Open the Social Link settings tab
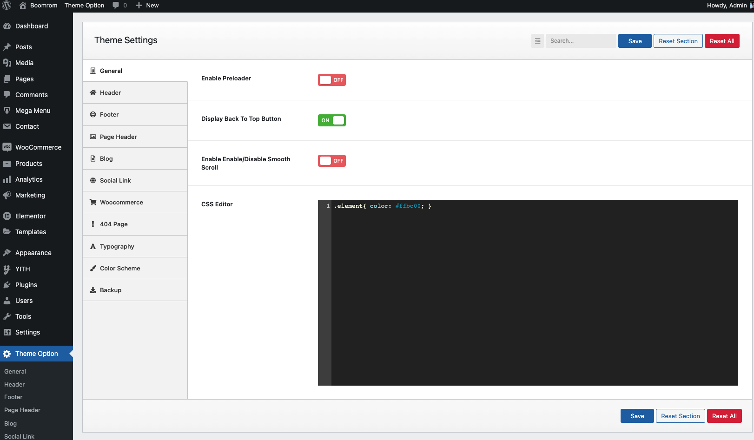This screenshot has height=440, width=754. tap(135, 180)
